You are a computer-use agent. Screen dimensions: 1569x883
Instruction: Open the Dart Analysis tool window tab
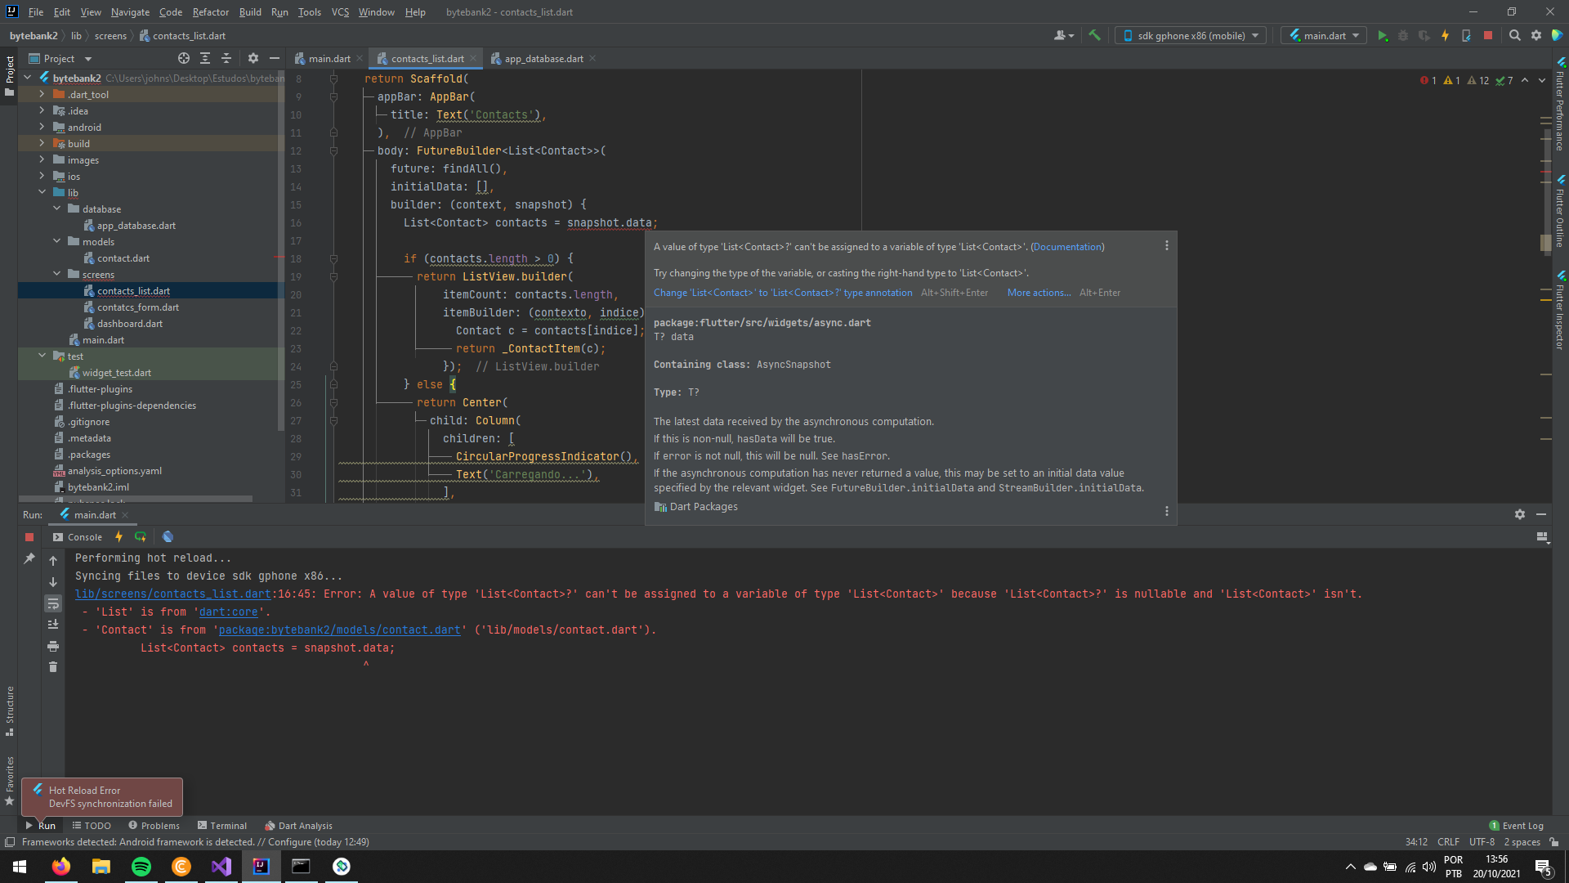coord(298,826)
